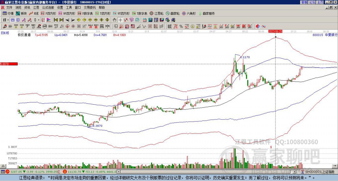
Task: Open the T四方形 tool
Action: point(103,13)
